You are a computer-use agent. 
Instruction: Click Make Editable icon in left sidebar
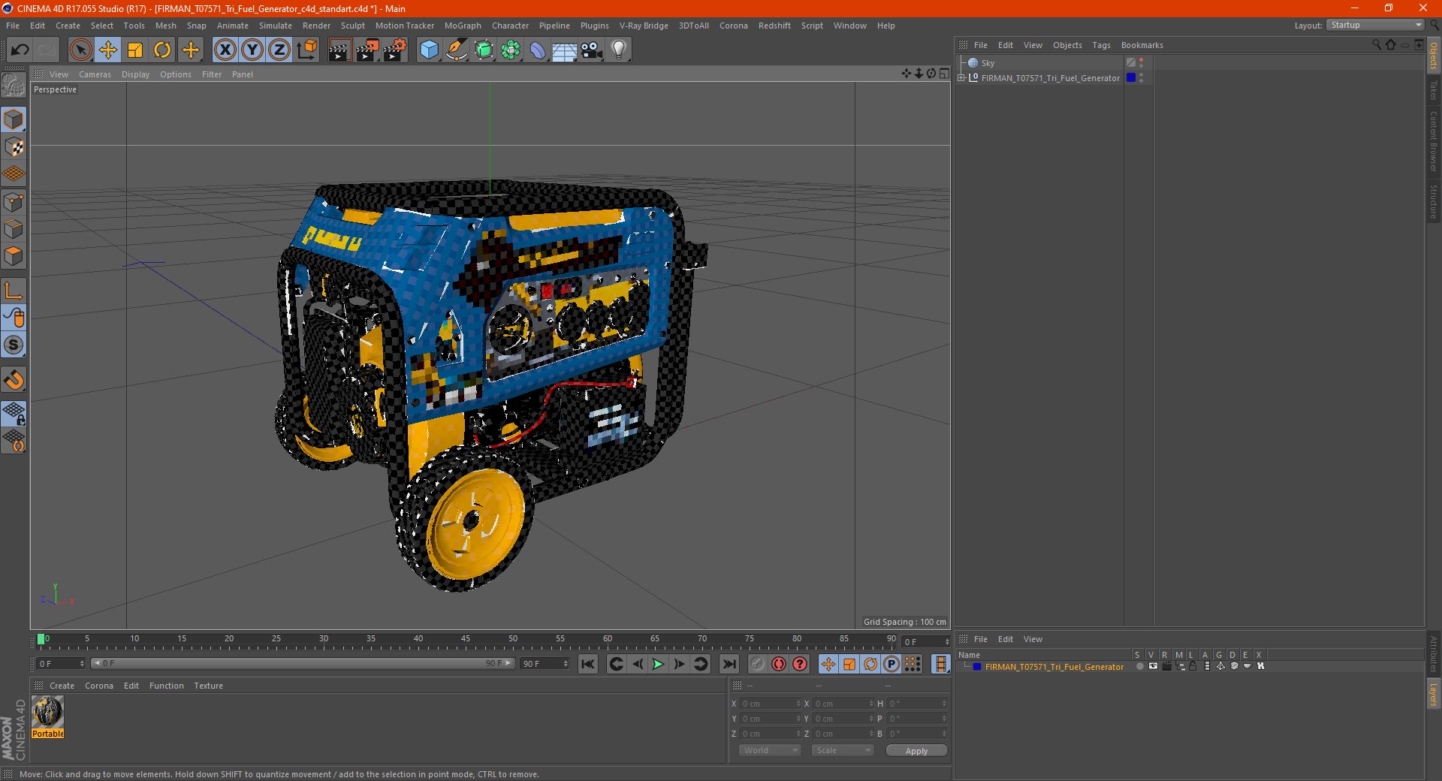pyautogui.click(x=14, y=85)
